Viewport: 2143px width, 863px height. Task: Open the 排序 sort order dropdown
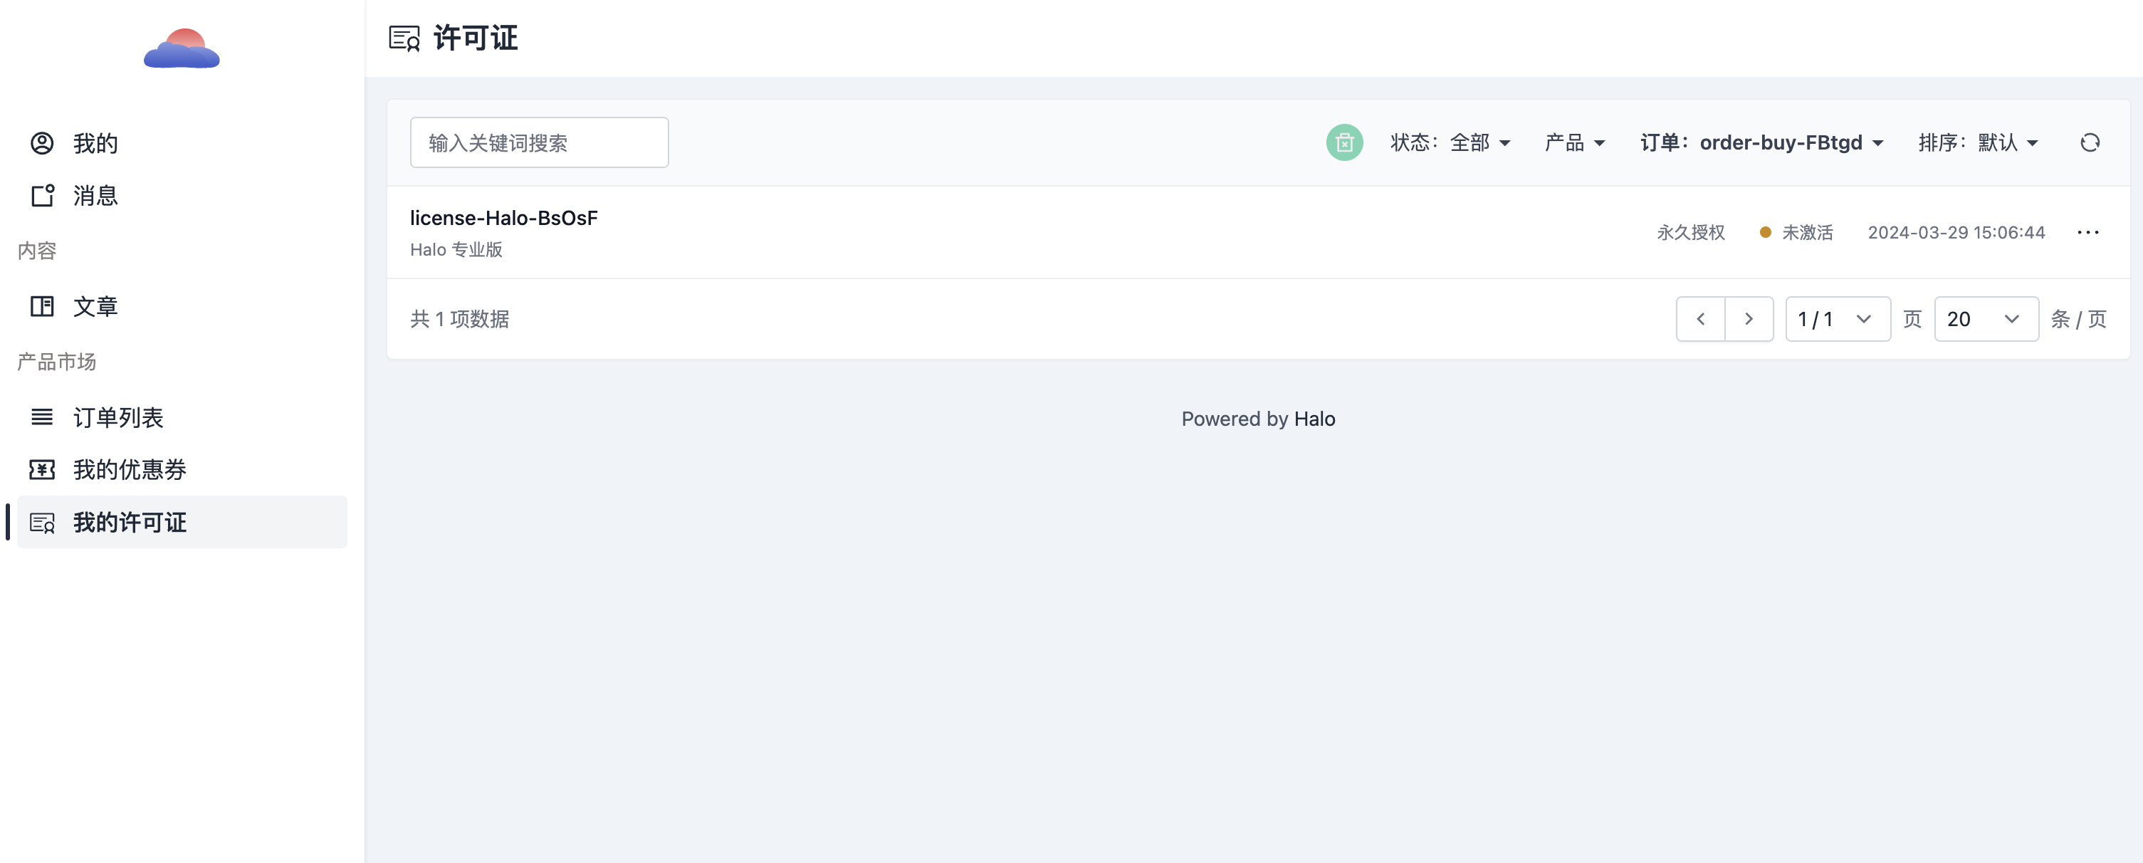click(1977, 143)
